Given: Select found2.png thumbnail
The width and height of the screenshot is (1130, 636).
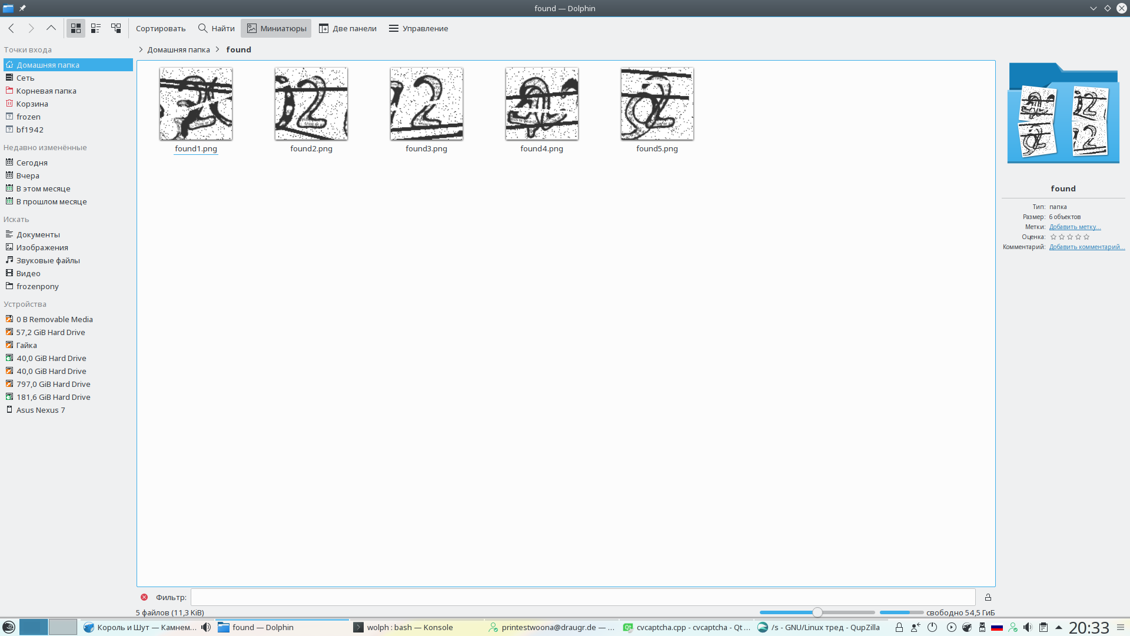Looking at the screenshot, I should click(x=311, y=104).
